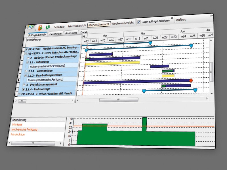The height and width of the screenshot is (170, 227).
Task: Toggle Lageraufträge anzeigen checkbox
Action: pyautogui.click(x=139, y=22)
